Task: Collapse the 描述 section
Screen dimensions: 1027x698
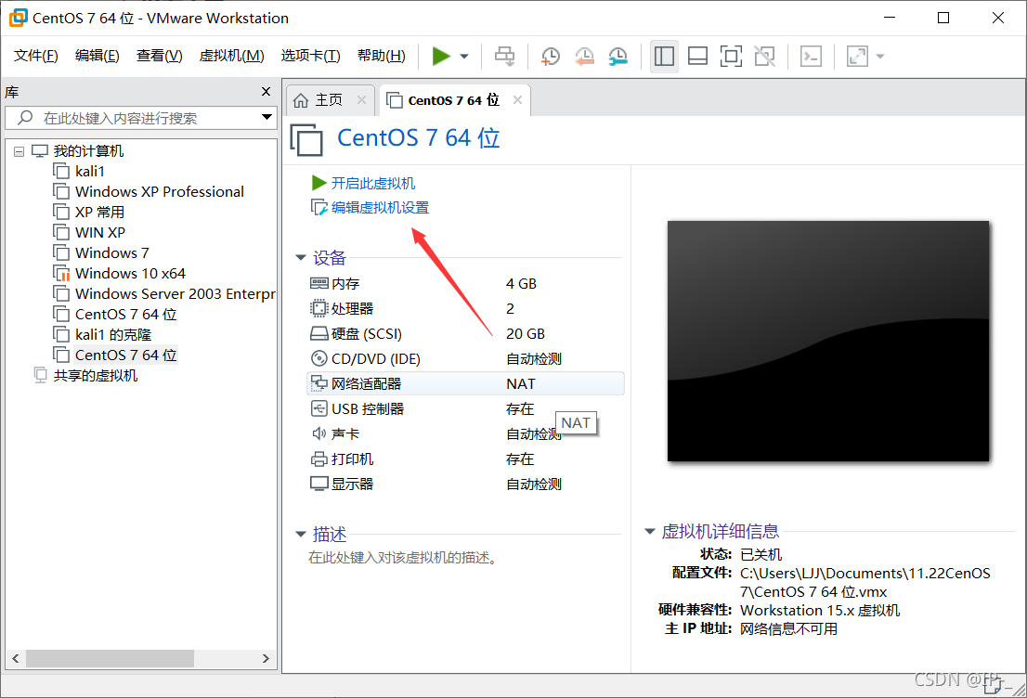Action: 301,535
